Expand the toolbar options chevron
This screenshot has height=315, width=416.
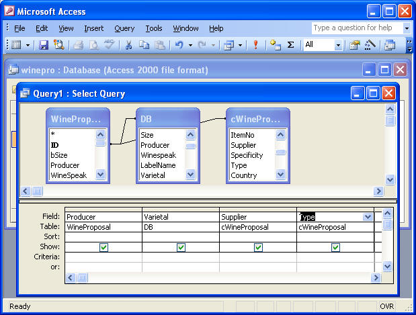tap(410, 46)
